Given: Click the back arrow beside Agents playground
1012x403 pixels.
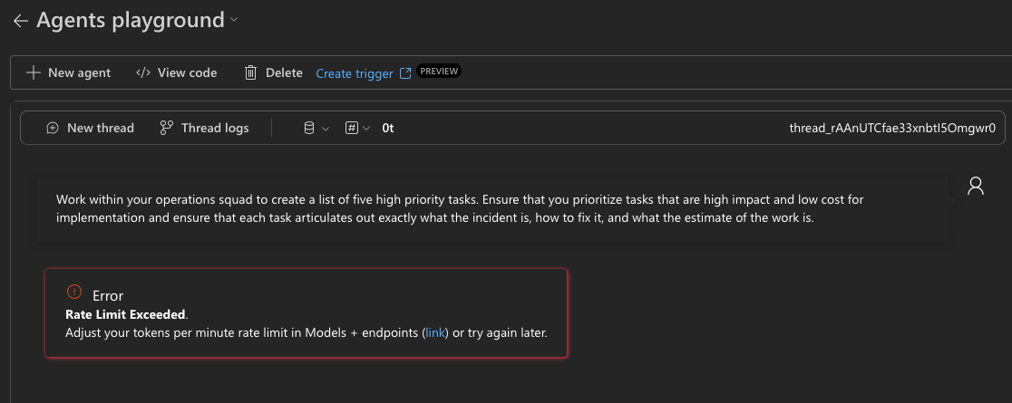Looking at the screenshot, I should [x=21, y=21].
